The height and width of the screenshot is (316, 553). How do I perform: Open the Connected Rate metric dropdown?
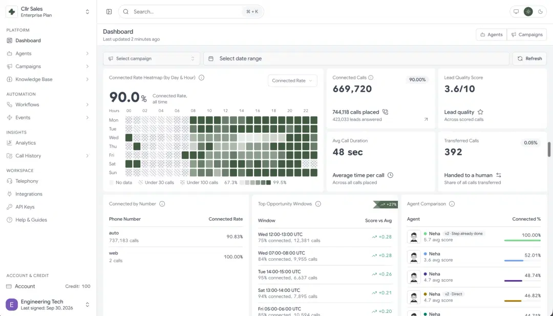click(292, 80)
